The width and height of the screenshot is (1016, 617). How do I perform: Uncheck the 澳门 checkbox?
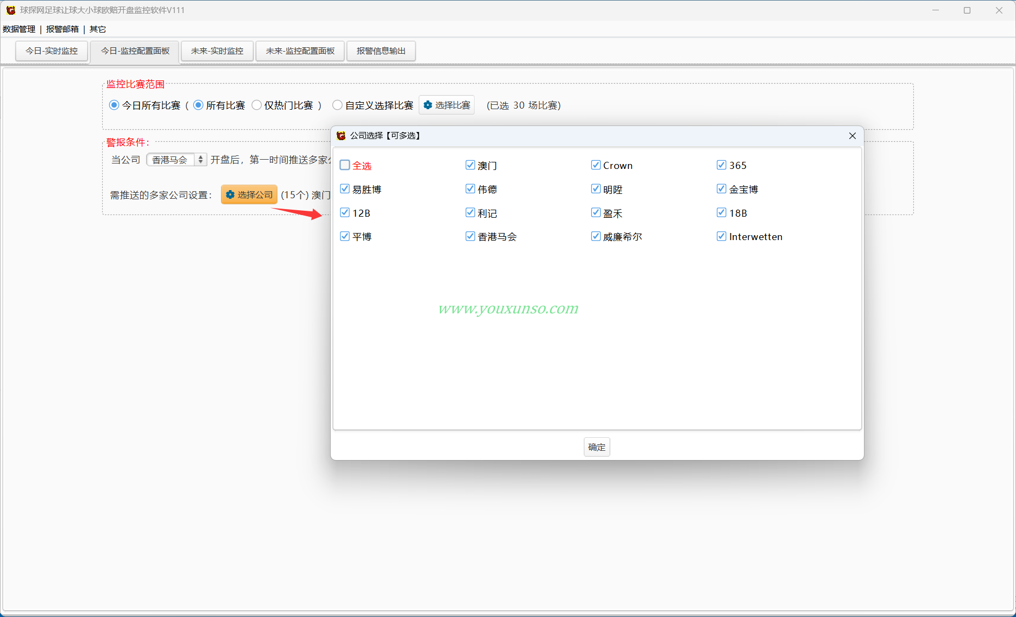(x=470, y=165)
